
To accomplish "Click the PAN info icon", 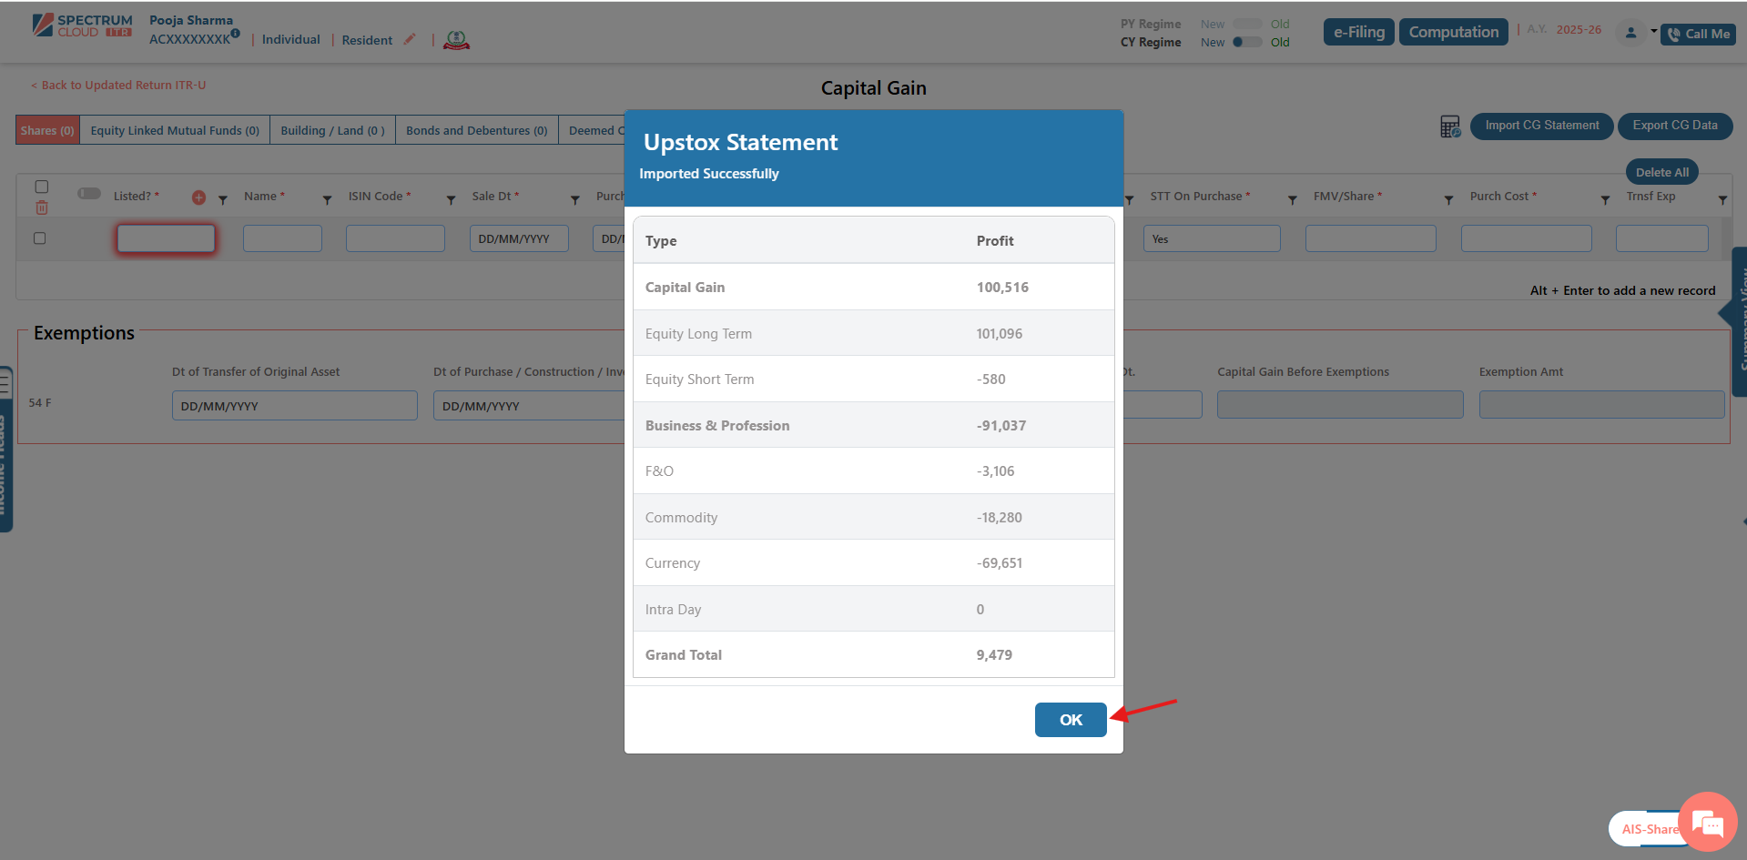I will (235, 34).
